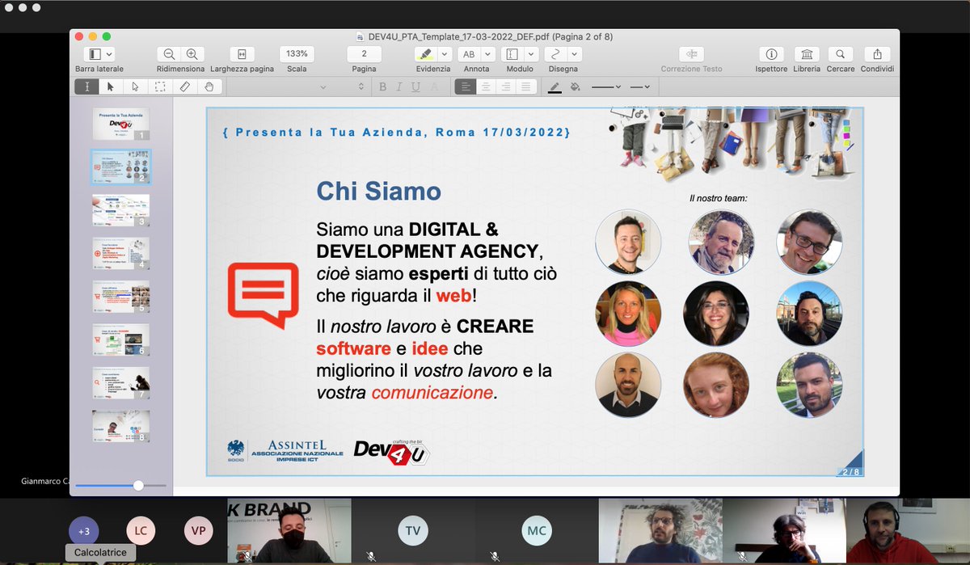Select the LC participant avatar
The image size is (970, 565).
pyautogui.click(x=141, y=531)
